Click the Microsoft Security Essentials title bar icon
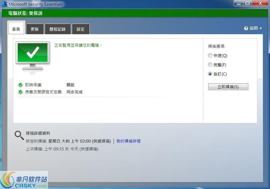Viewport: 270px width, 189px height. click(x=4, y=4)
